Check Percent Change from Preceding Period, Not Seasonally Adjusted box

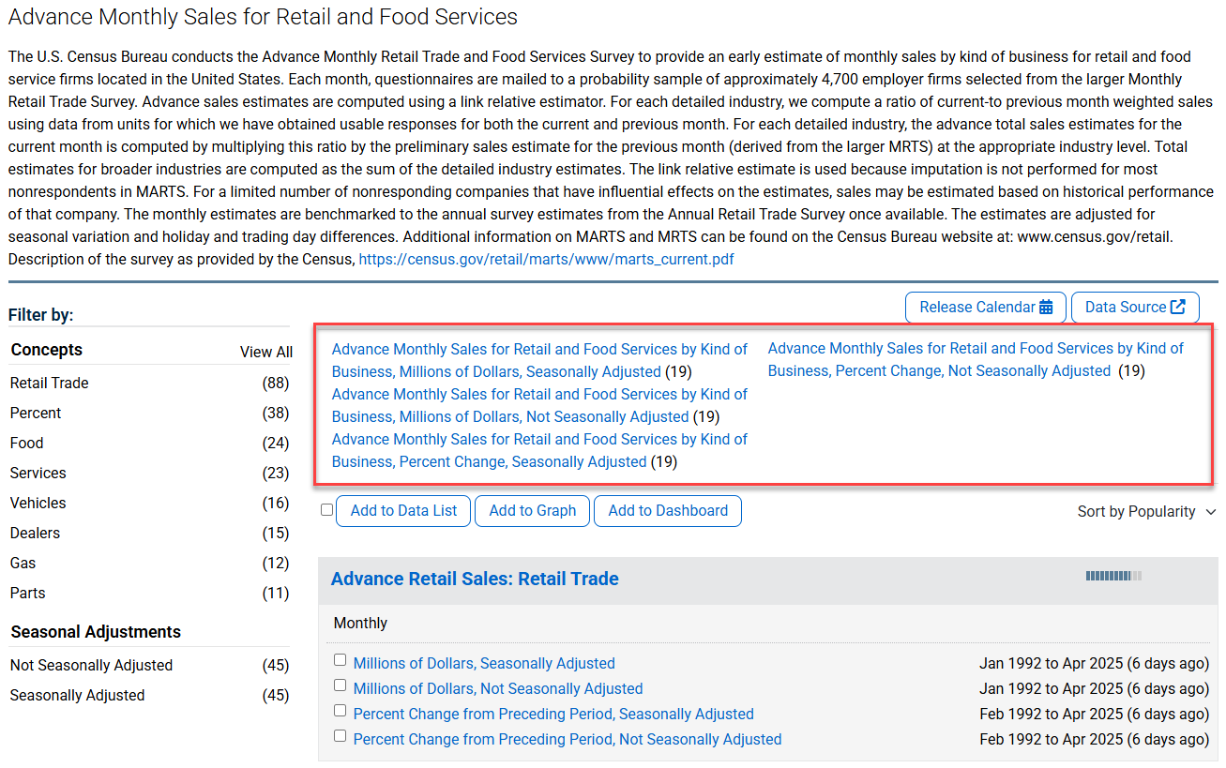tap(340, 736)
